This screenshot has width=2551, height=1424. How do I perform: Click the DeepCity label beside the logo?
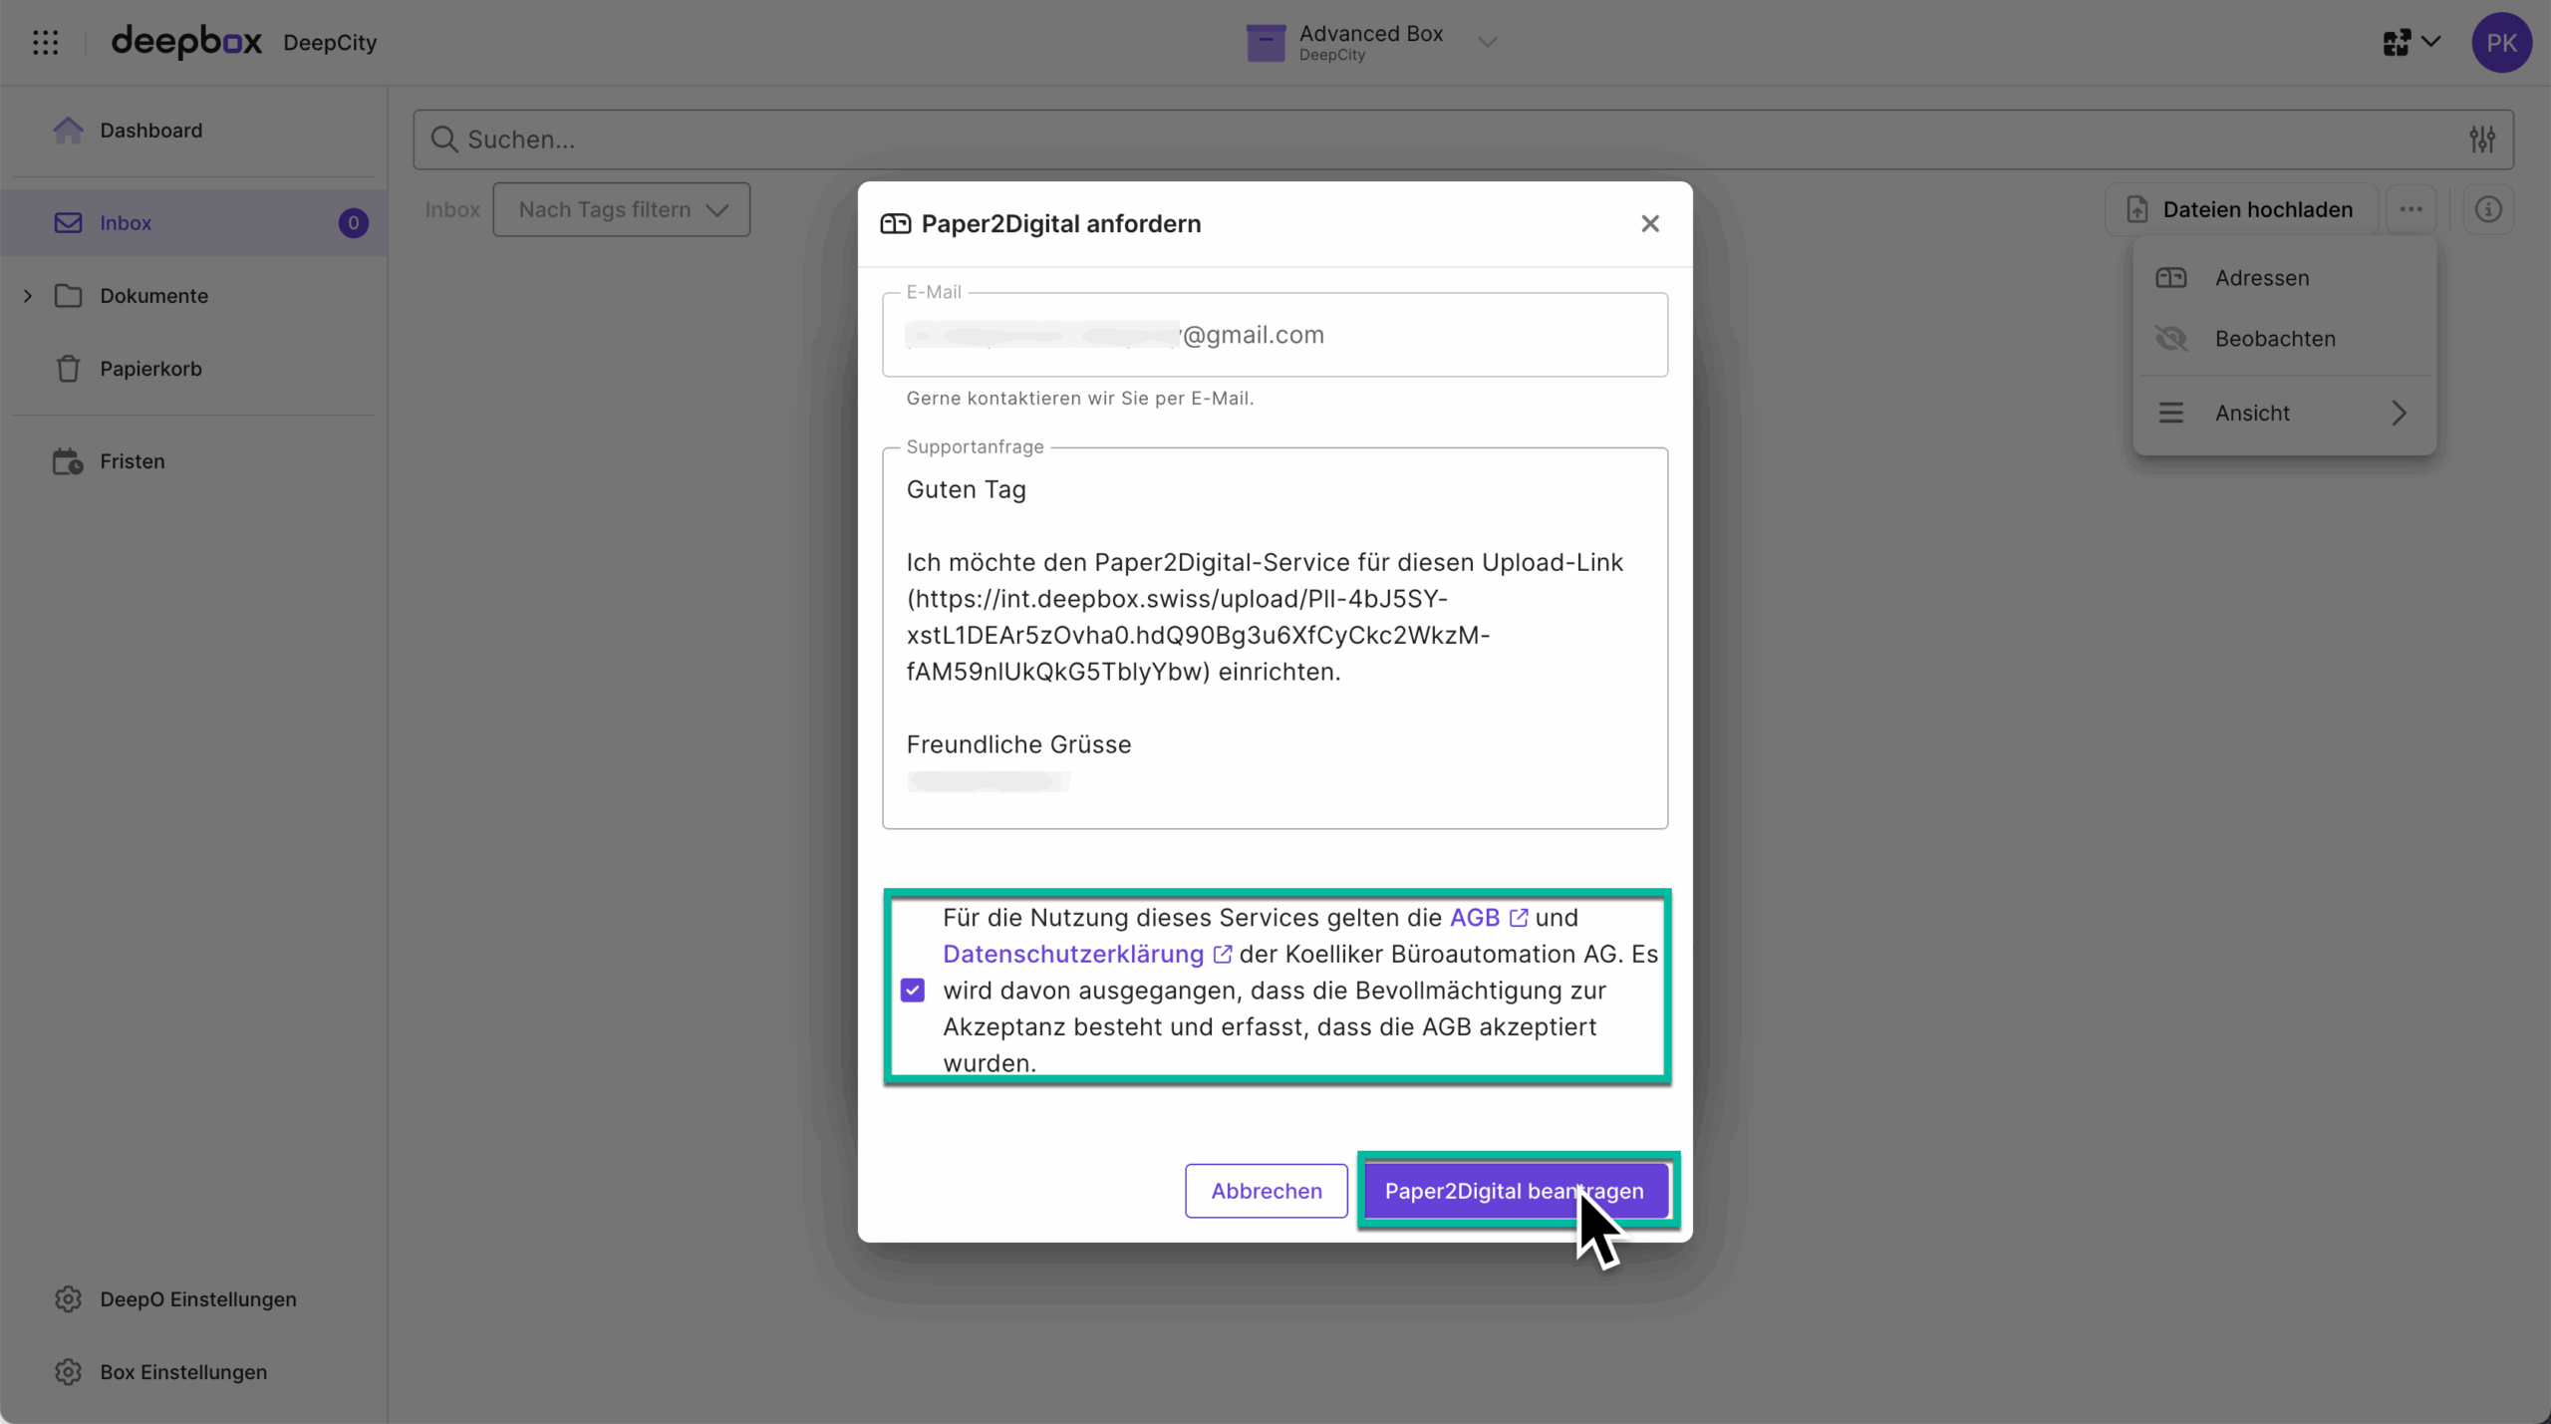pyautogui.click(x=330, y=43)
